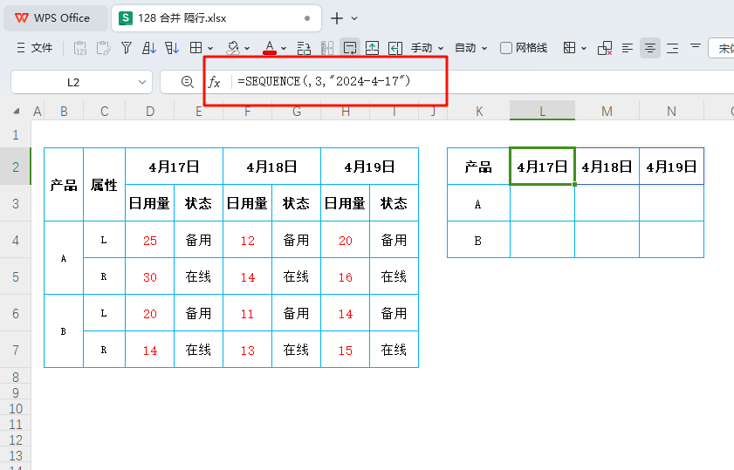Click the clear format icon with red x
This screenshot has width=734, height=470.
click(x=605, y=48)
